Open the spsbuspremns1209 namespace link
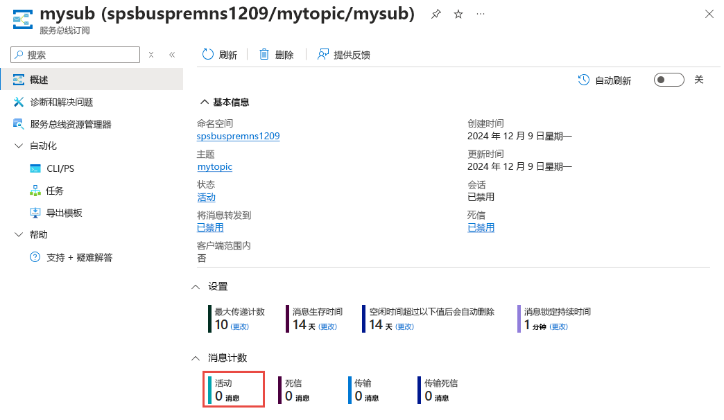724x420 pixels. (239, 136)
